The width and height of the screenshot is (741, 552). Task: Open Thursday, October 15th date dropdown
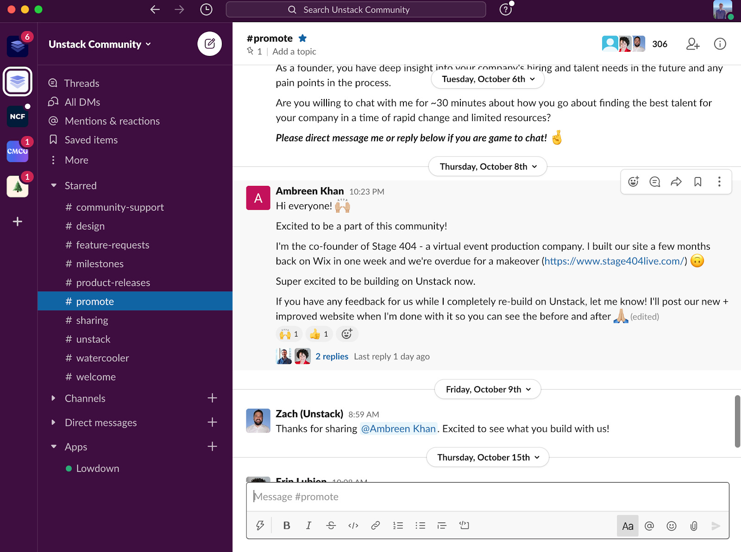(488, 457)
